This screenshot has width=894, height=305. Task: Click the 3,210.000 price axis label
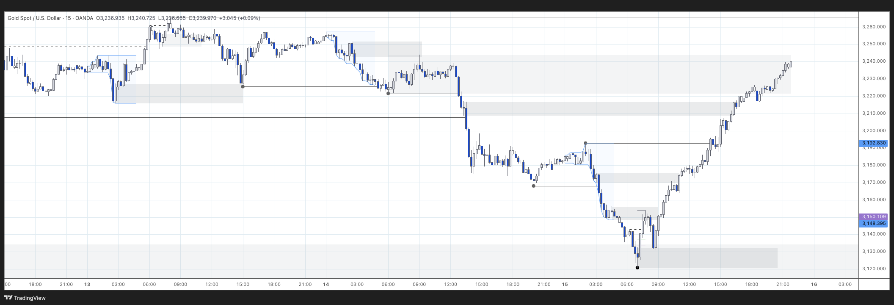[x=874, y=113]
